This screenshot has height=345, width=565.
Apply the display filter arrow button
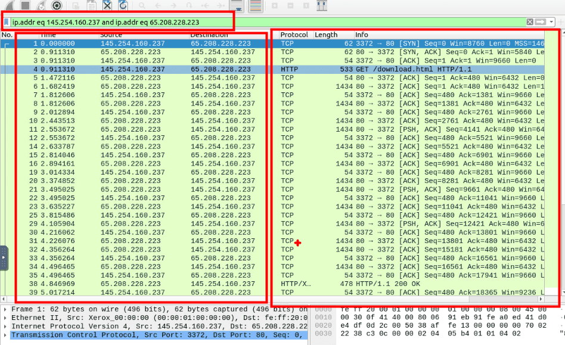coord(541,22)
